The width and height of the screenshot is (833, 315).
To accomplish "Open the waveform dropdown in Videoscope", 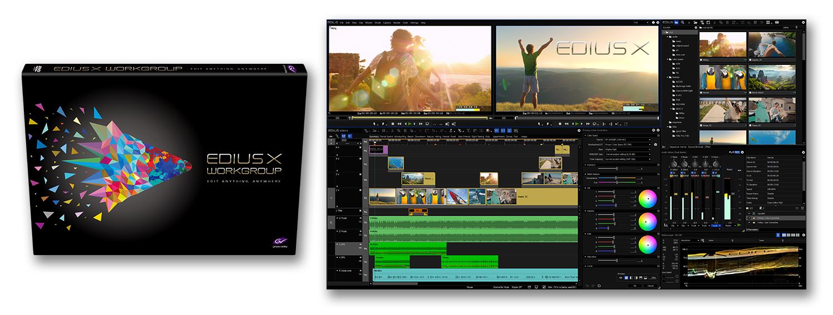I will 690,240.
